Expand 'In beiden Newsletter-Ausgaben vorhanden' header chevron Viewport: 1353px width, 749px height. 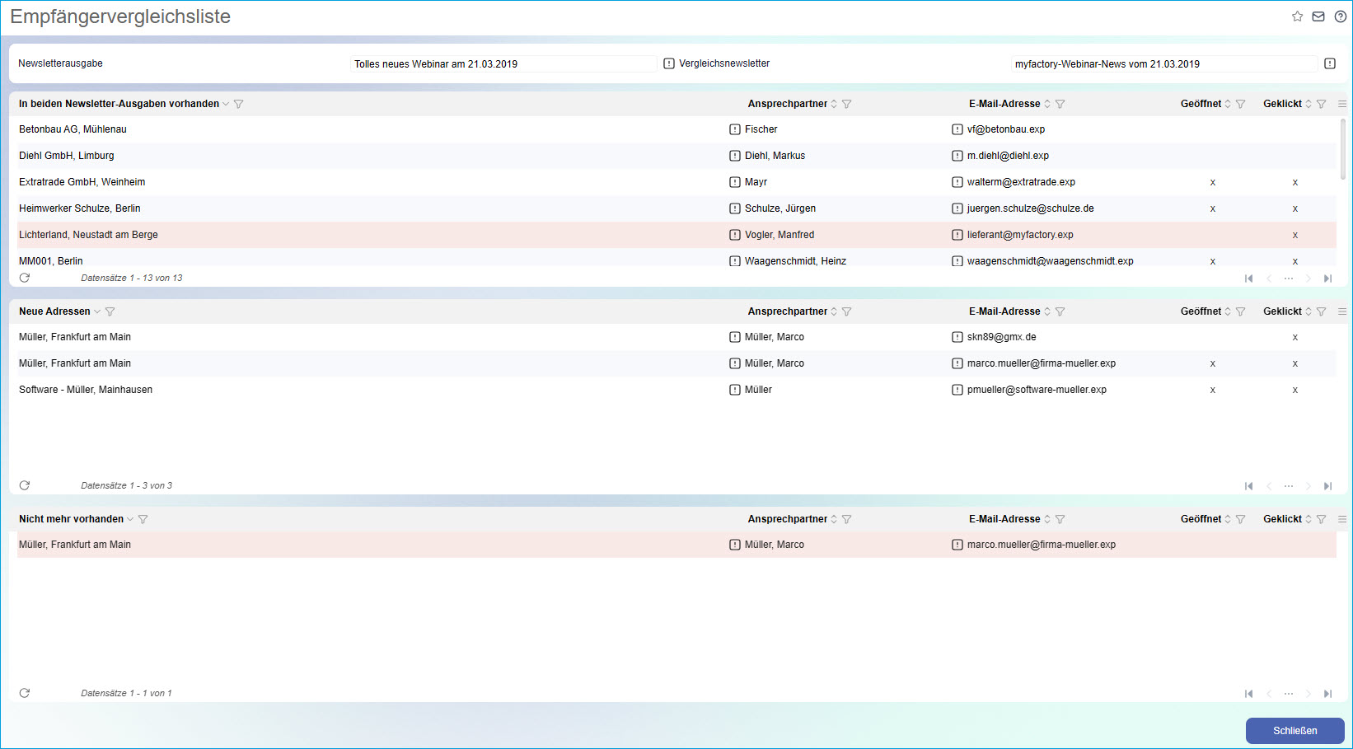click(x=226, y=104)
